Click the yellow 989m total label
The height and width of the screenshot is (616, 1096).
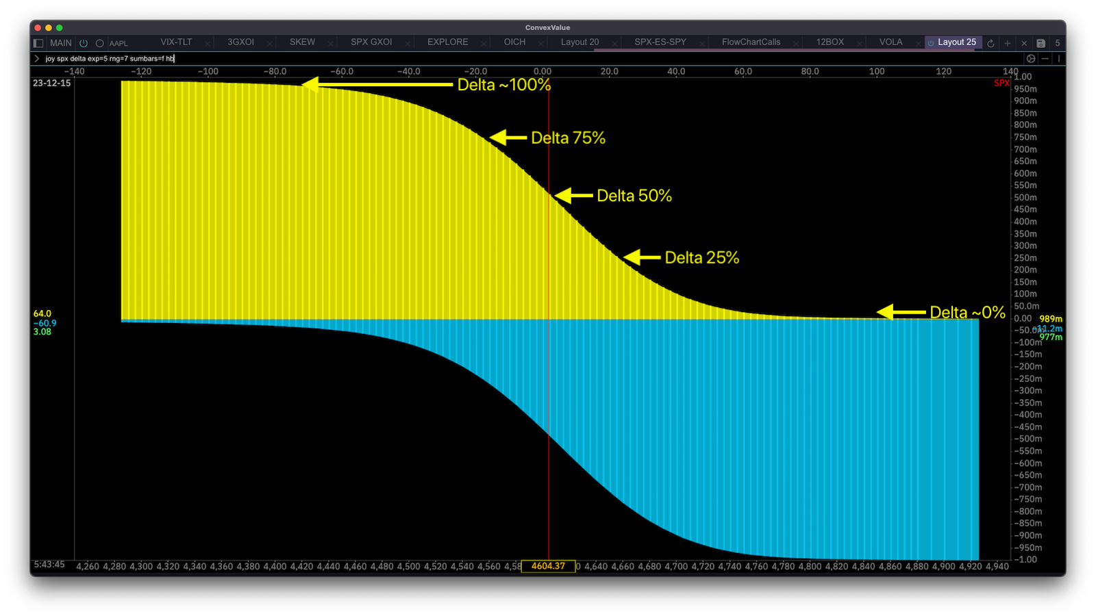point(1051,319)
